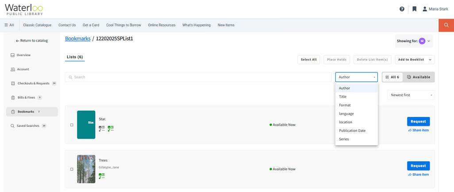The height and width of the screenshot is (192, 454).
Task: Choose Format from the dropdown list
Action: coord(356,105)
